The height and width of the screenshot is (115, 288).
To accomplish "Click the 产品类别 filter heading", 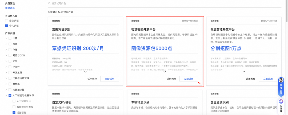I will 10,33.
